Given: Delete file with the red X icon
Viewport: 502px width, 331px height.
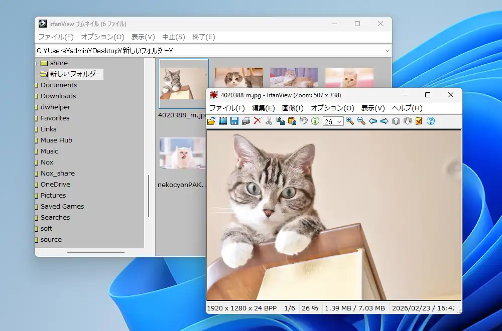Looking at the screenshot, I should tap(258, 121).
